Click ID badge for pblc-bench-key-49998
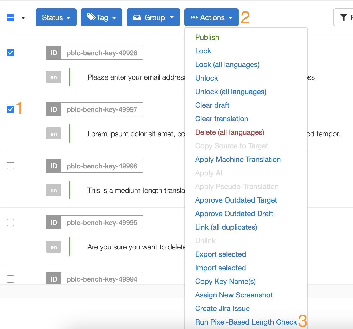353x329 pixels. [x=54, y=53]
